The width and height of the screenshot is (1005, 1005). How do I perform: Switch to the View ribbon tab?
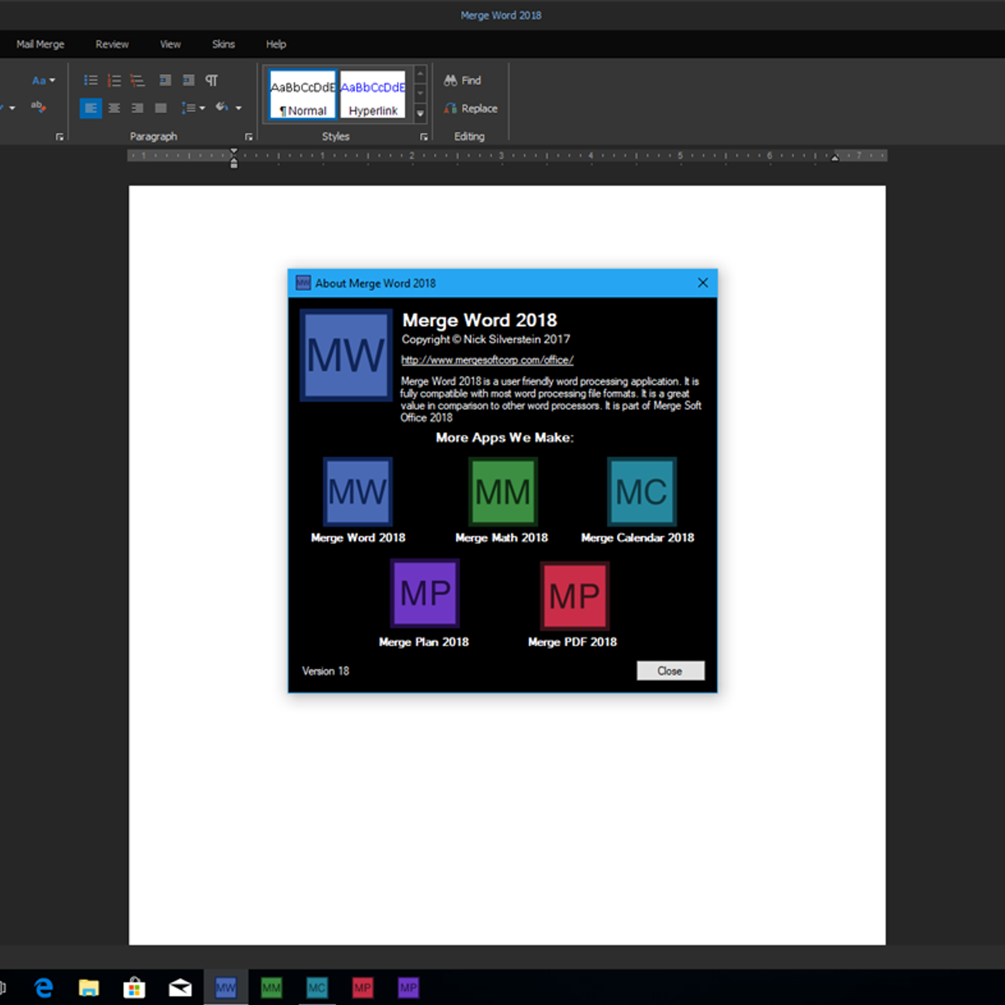coord(170,44)
